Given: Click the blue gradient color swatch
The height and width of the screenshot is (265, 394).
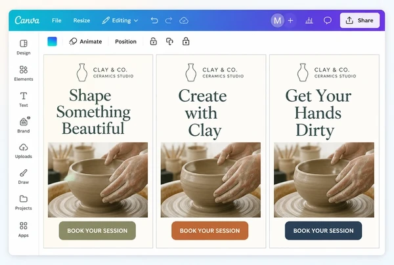Looking at the screenshot, I should [x=53, y=41].
